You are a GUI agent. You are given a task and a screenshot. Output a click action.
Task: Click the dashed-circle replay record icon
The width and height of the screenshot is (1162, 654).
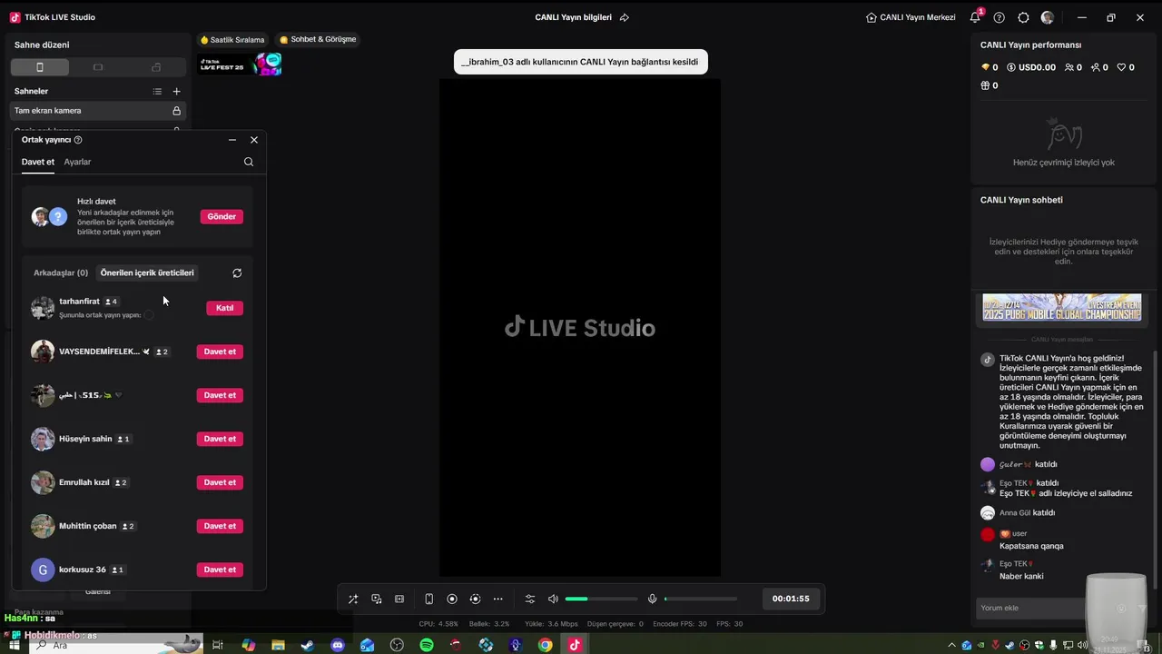(475, 599)
